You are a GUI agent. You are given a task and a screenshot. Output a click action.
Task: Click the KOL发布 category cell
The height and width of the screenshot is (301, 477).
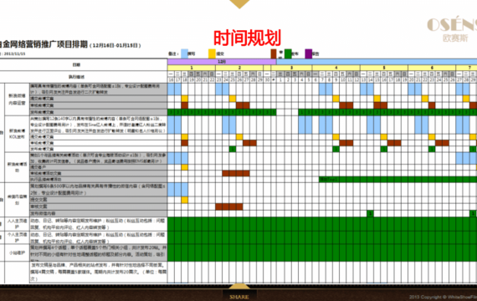pos(17,134)
